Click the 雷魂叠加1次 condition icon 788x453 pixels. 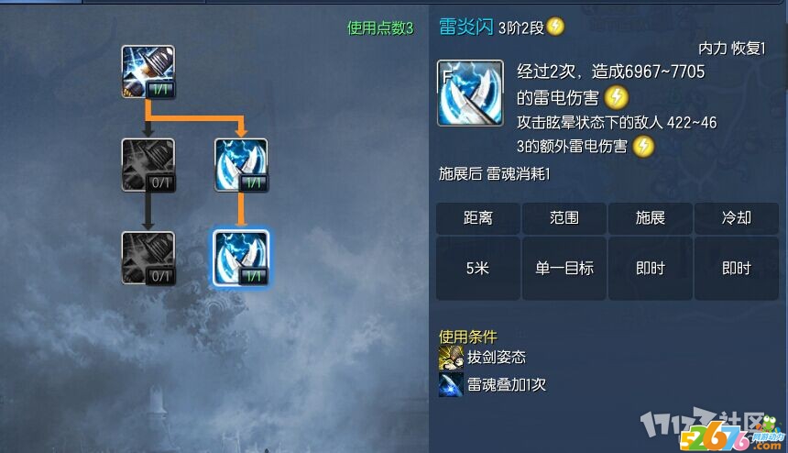(451, 384)
